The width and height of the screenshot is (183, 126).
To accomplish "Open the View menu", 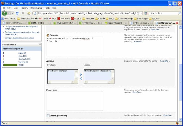I will [16, 8].
